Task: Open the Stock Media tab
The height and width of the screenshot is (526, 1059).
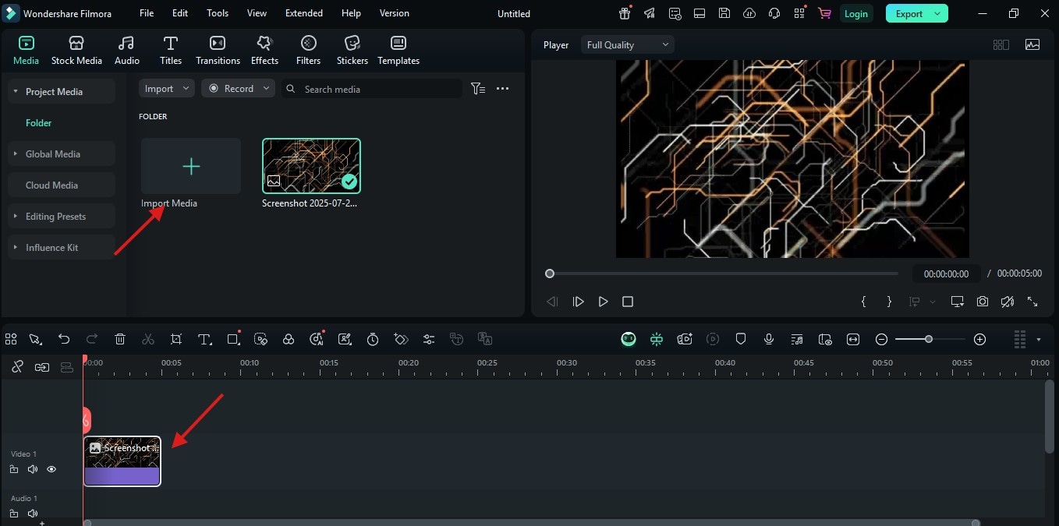Action: (x=76, y=51)
